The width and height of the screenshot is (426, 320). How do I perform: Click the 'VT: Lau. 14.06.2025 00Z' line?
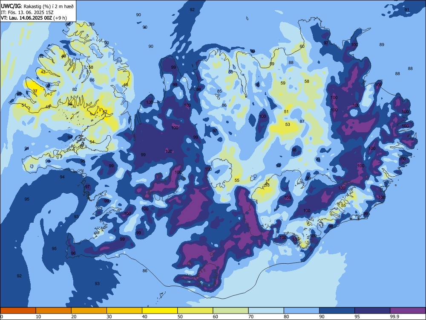(34, 18)
